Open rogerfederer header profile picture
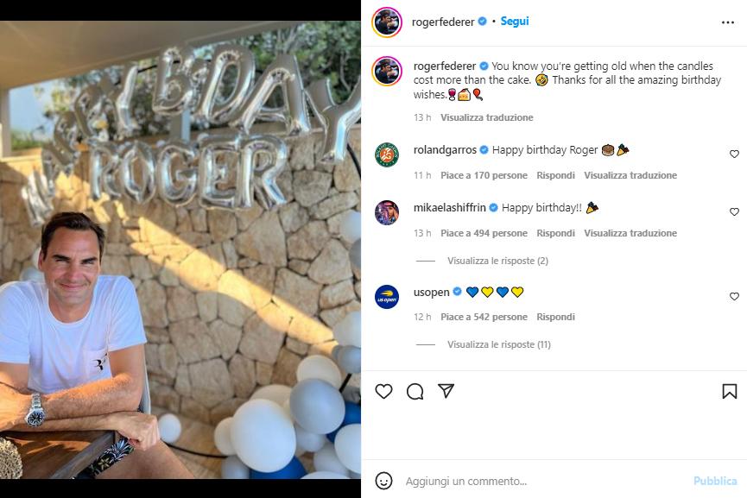Image resolution: width=747 pixels, height=498 pixels. (387, 22)
